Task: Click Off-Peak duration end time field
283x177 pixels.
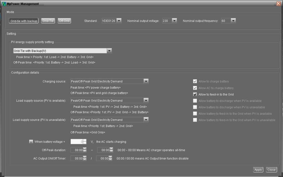Action: [103, 150]
